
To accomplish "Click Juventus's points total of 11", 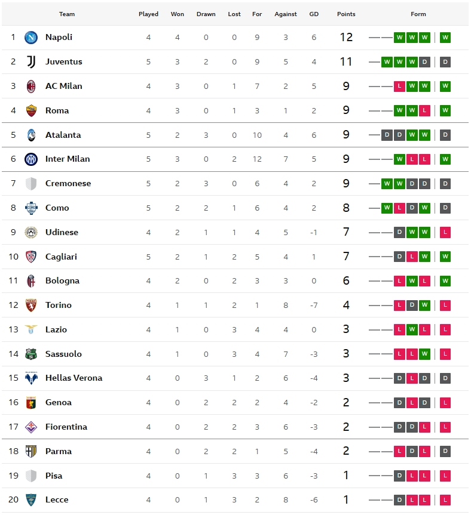I will point(346,62).
